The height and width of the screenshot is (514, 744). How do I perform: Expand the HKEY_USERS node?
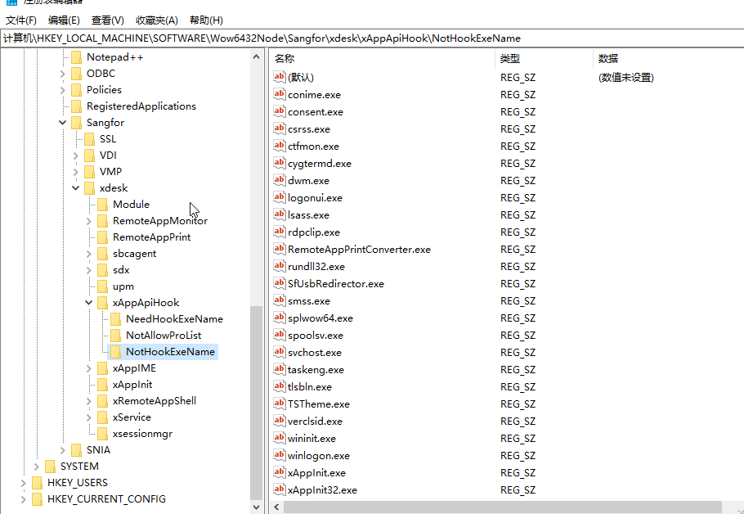coord(24,482)
